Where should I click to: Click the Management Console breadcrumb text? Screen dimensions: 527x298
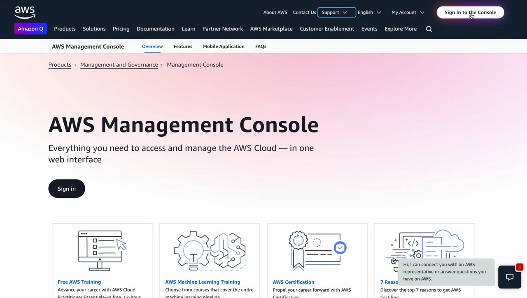195,65
